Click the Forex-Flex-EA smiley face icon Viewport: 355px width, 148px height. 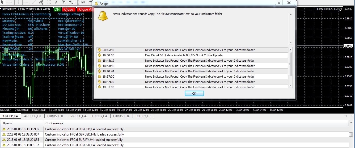point(341,9)
